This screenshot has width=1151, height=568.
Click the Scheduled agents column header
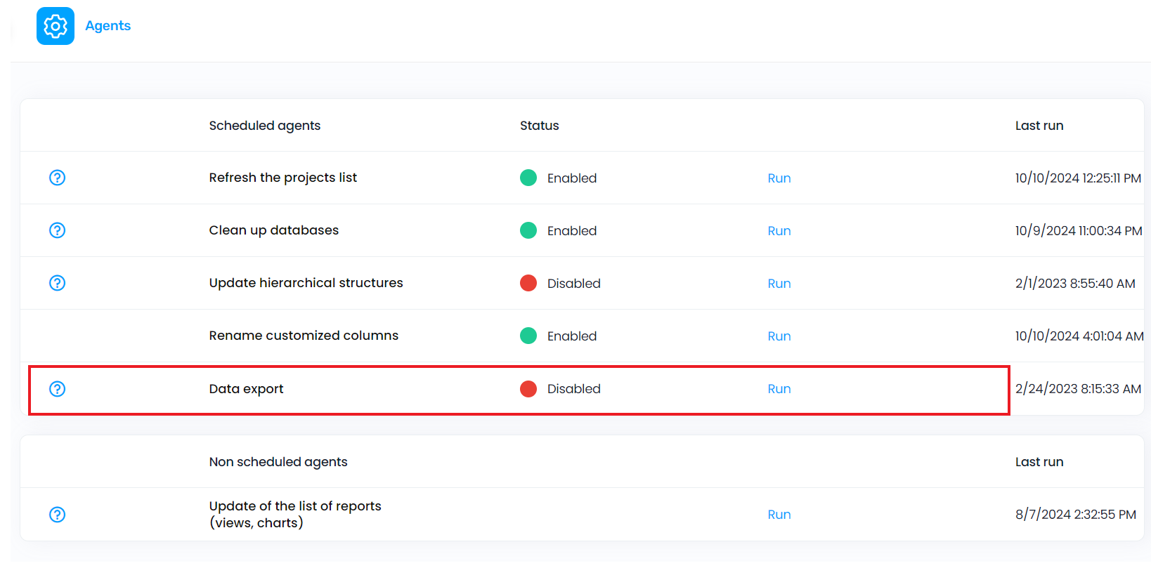pos(264,126)
